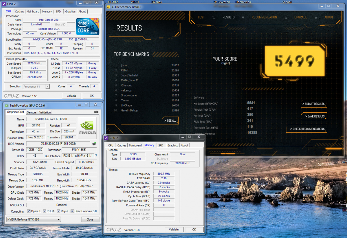Click the Joost Verhelst benchmark entry
Viewport: 347px width, 238px height.
pos(147,75)
